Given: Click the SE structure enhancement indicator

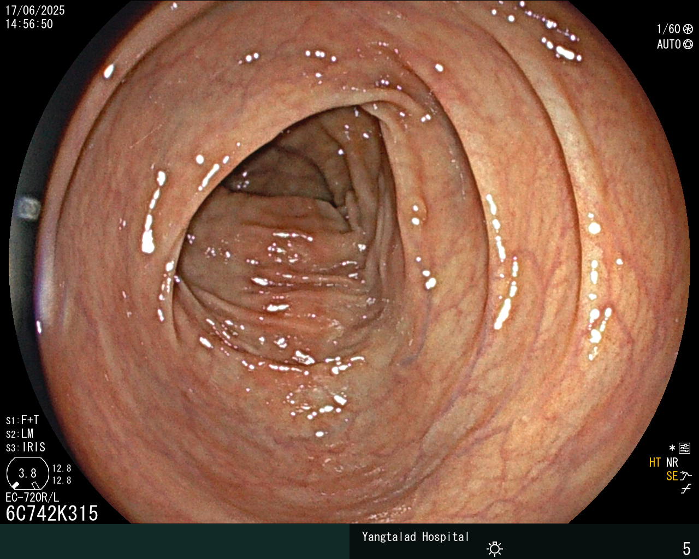Looking at the screenshot, I should click(672, 476).
